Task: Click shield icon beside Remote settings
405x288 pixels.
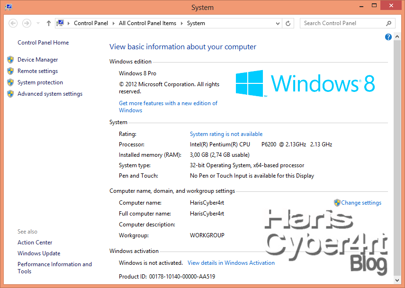Action: tap(10, 71)
